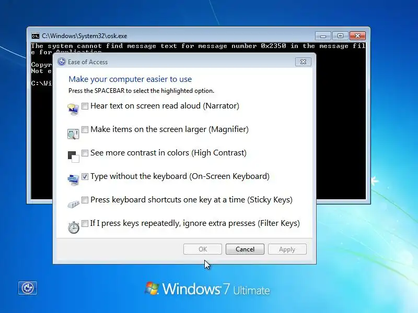Click 'Type without the keyboard (On-Screen Keyboard)' label
The height and width of the screenshot is (313, 418).
click(x=180, y=176)
